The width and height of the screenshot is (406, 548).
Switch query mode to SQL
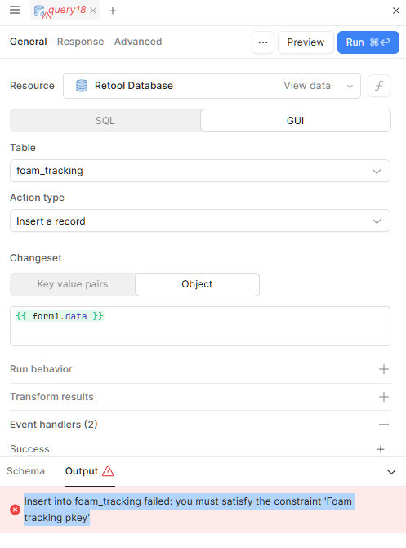point(105,121)
